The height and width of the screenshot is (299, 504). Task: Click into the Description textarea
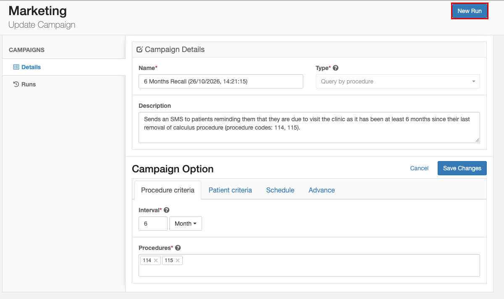point(309,127)
